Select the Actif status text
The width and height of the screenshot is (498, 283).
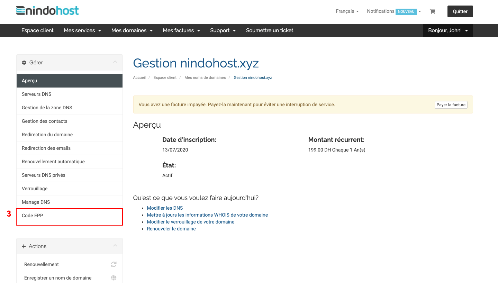point(167,175)
